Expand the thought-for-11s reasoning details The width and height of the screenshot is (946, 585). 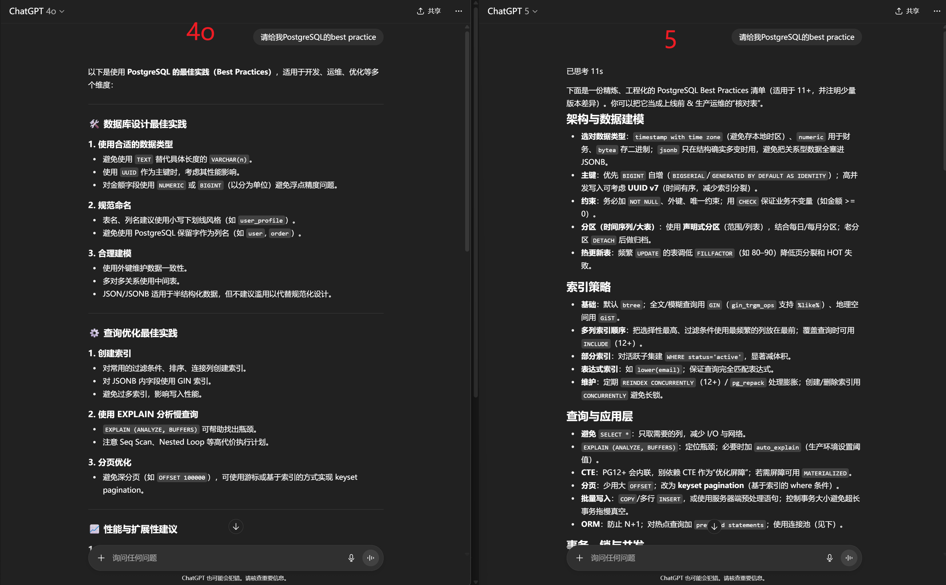click(x=585, y=71)
